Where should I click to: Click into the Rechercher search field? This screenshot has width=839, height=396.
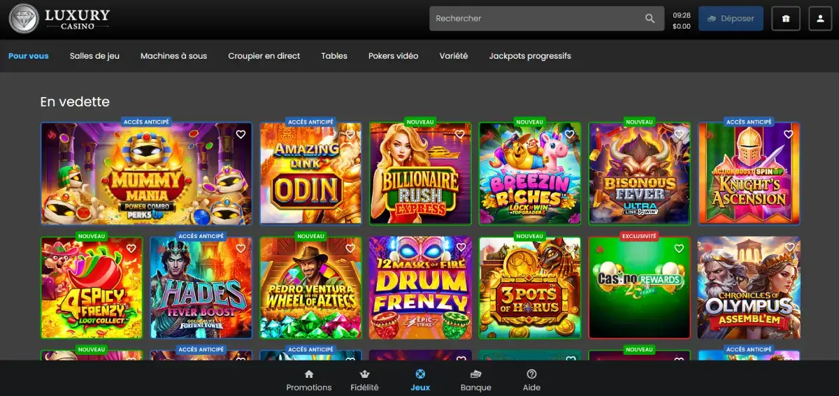[547, 19]
